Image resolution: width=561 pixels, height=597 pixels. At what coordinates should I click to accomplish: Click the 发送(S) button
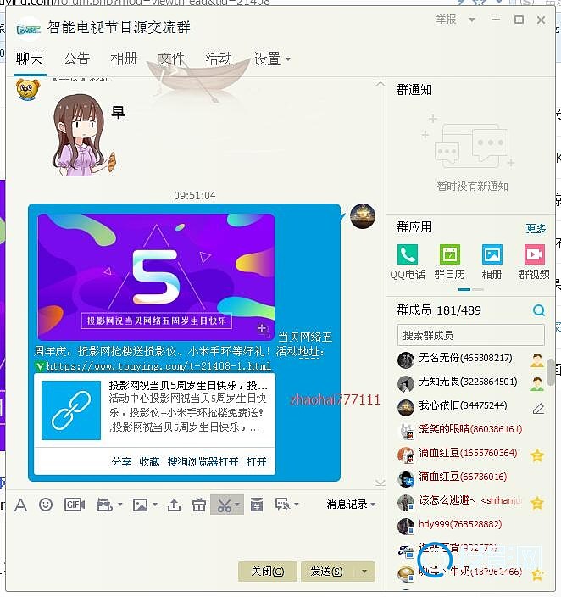tap(326, 572)
